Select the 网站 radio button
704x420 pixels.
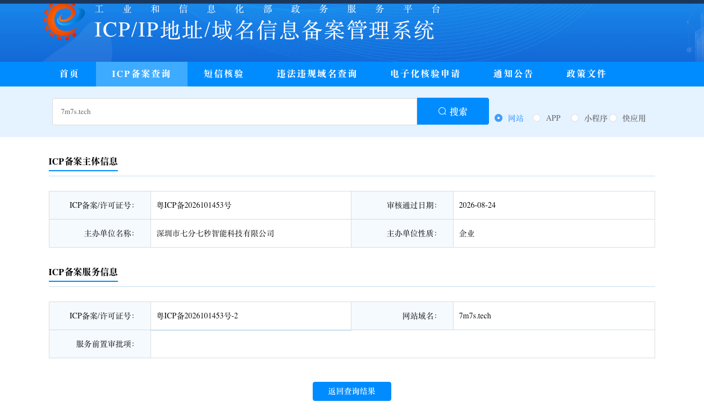point(499,118)
